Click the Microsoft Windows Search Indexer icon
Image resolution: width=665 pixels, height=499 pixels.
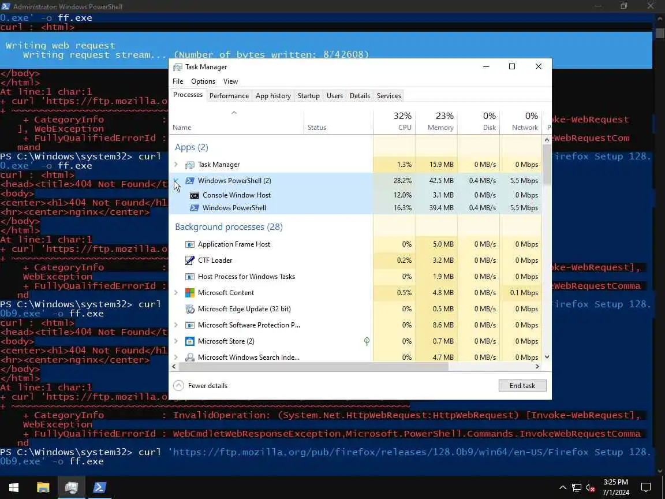click(x=190, y=358)
